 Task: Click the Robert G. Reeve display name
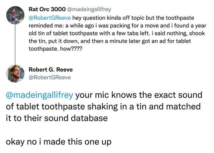coord(51,70)
